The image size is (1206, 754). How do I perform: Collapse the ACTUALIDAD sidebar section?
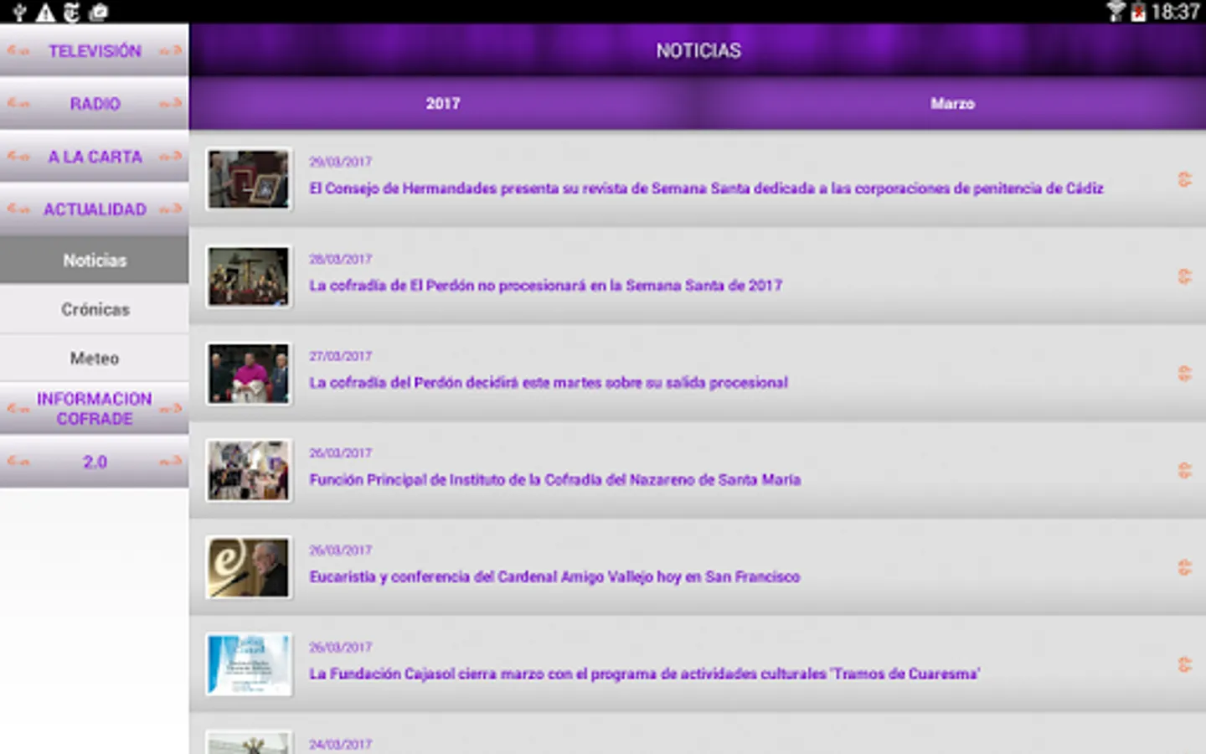click(x=94, y=209)
